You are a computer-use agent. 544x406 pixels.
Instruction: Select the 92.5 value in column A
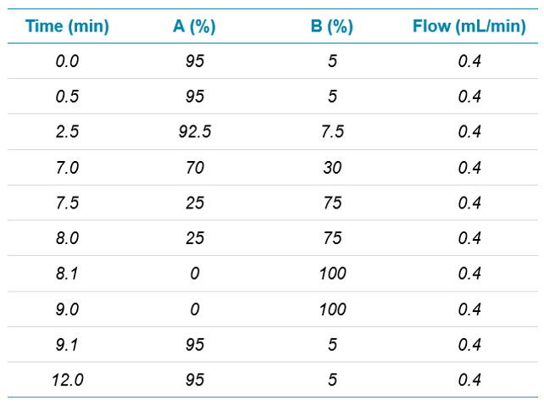pyautogui.click(x=194, y=132)
